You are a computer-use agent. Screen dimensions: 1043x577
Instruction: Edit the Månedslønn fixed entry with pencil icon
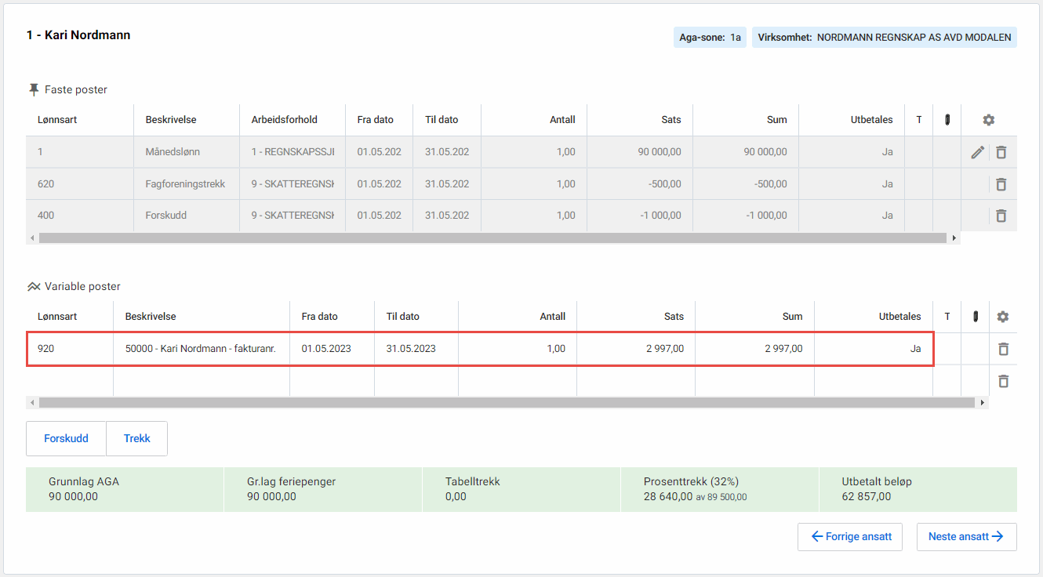[x=977, y=152]
